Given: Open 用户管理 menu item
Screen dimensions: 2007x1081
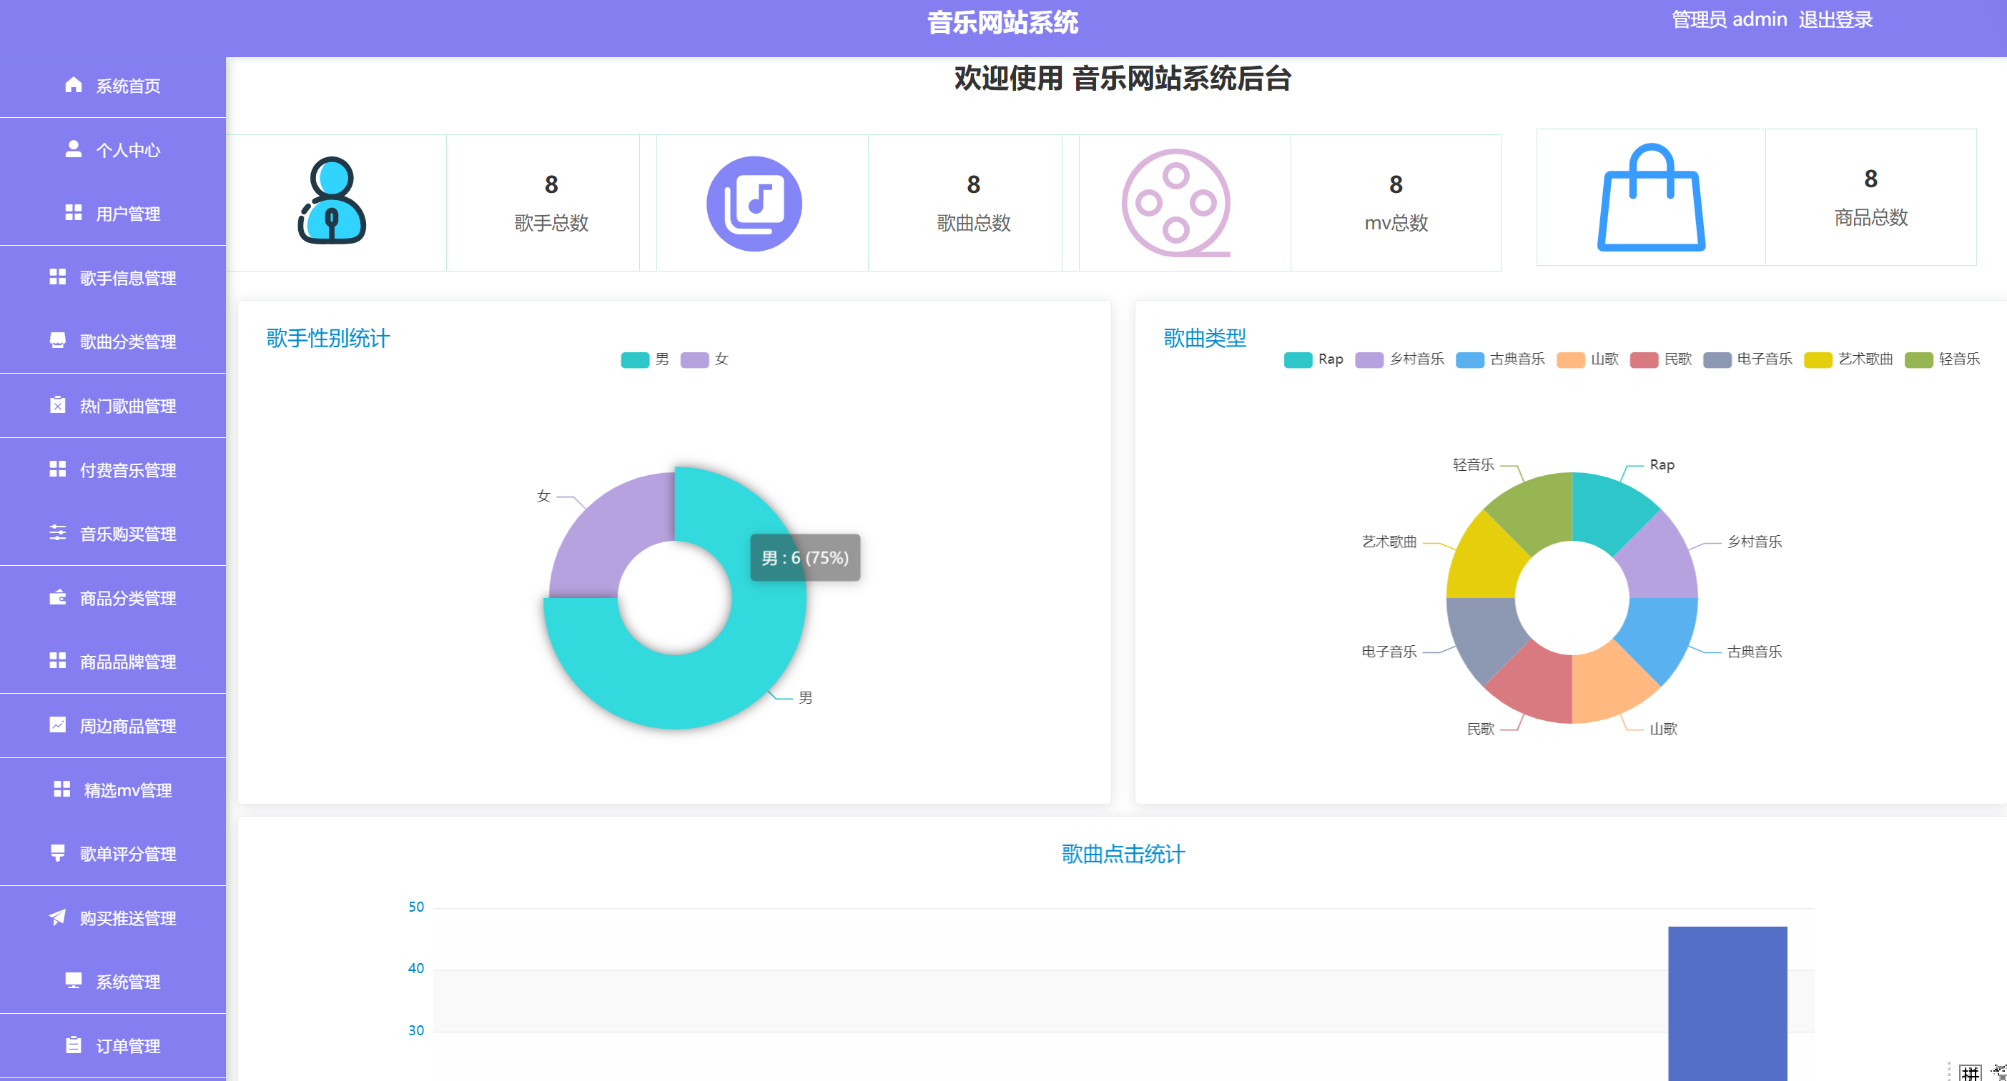Looking at the screenshot, I should coord(113,214).
